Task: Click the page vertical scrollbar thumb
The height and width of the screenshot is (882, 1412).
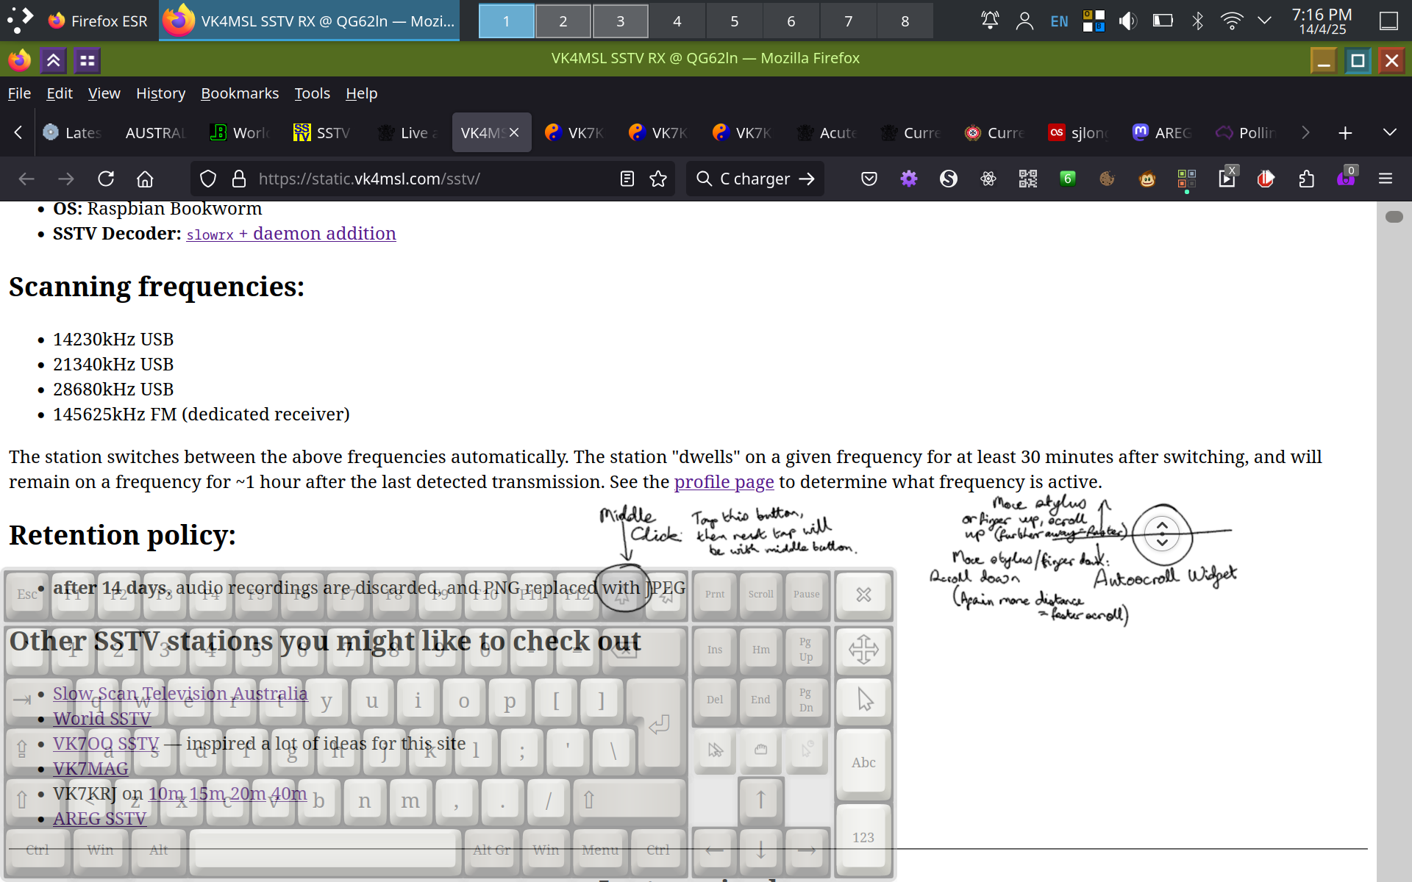Action: tap(1394, 217)
